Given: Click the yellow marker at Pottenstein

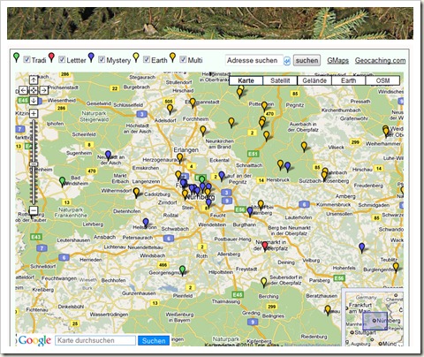Looking at the screenshot, I should tap(264, 106).
